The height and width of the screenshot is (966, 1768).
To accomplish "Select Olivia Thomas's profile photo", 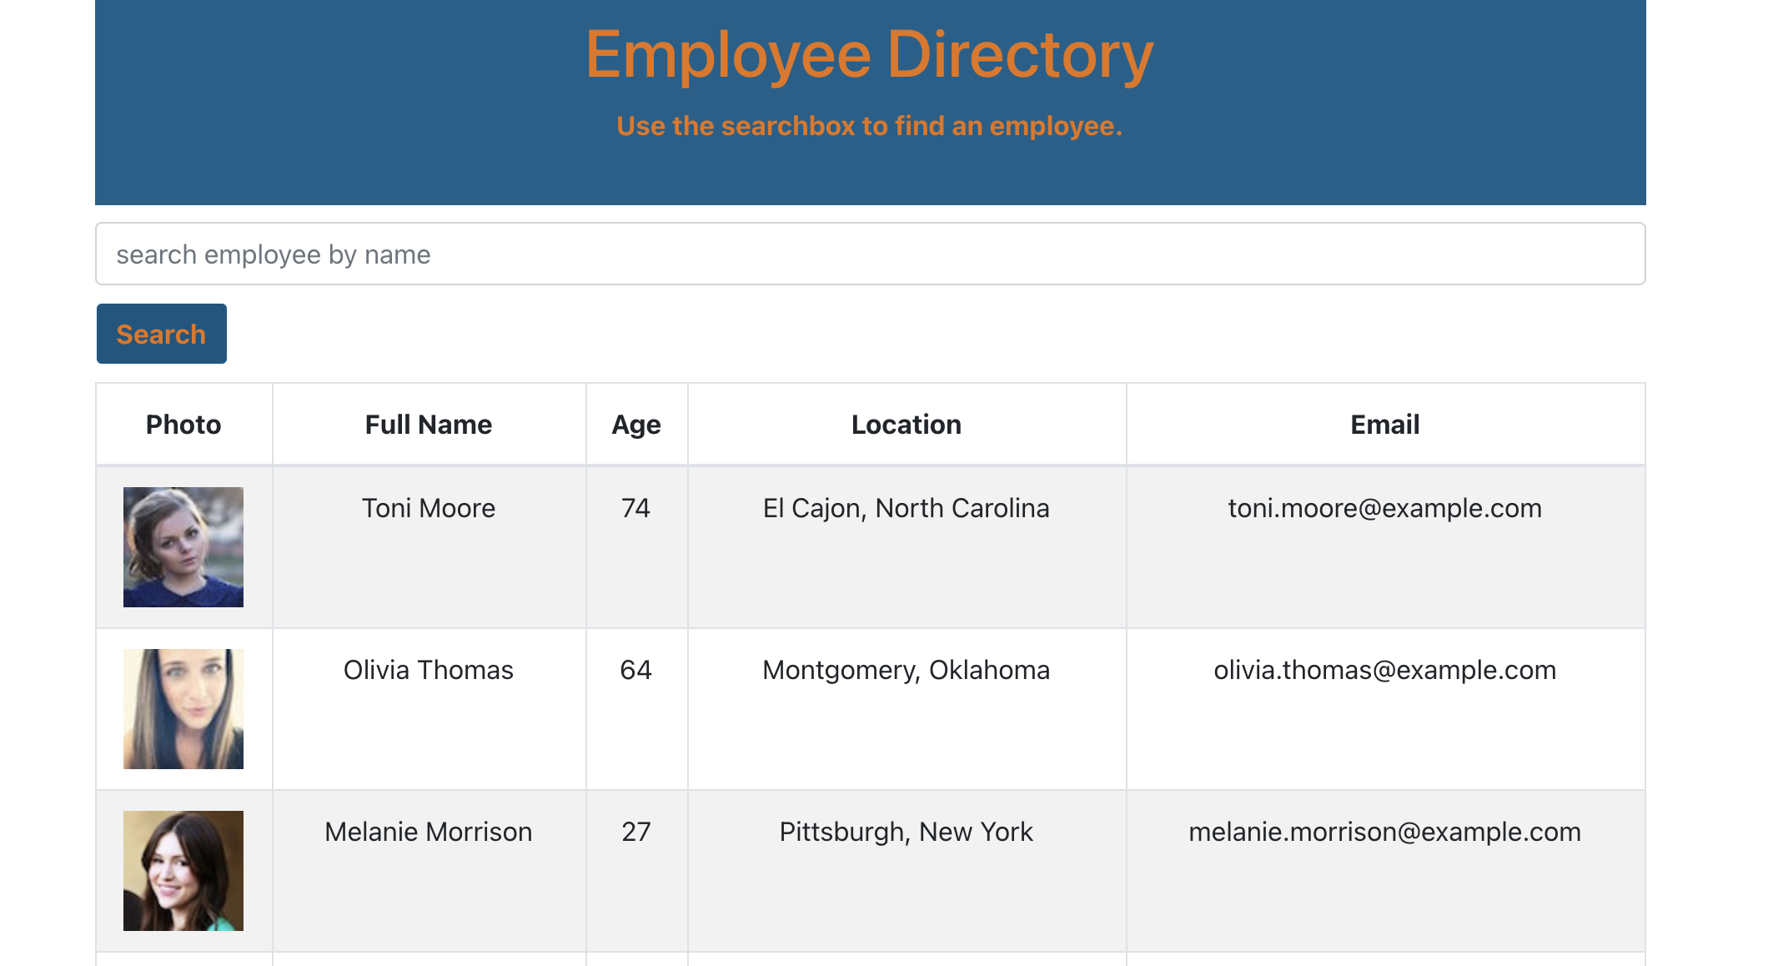I will click(x=183, y=708).
